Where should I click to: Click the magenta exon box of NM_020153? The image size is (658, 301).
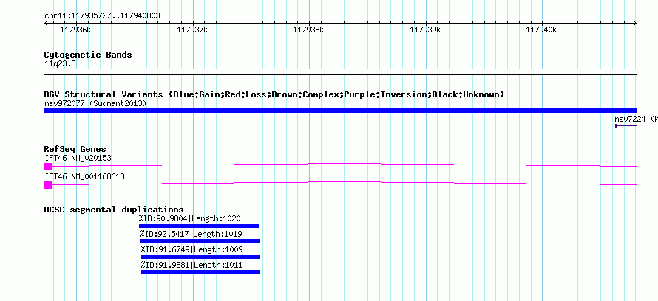(x=48, y=167)
